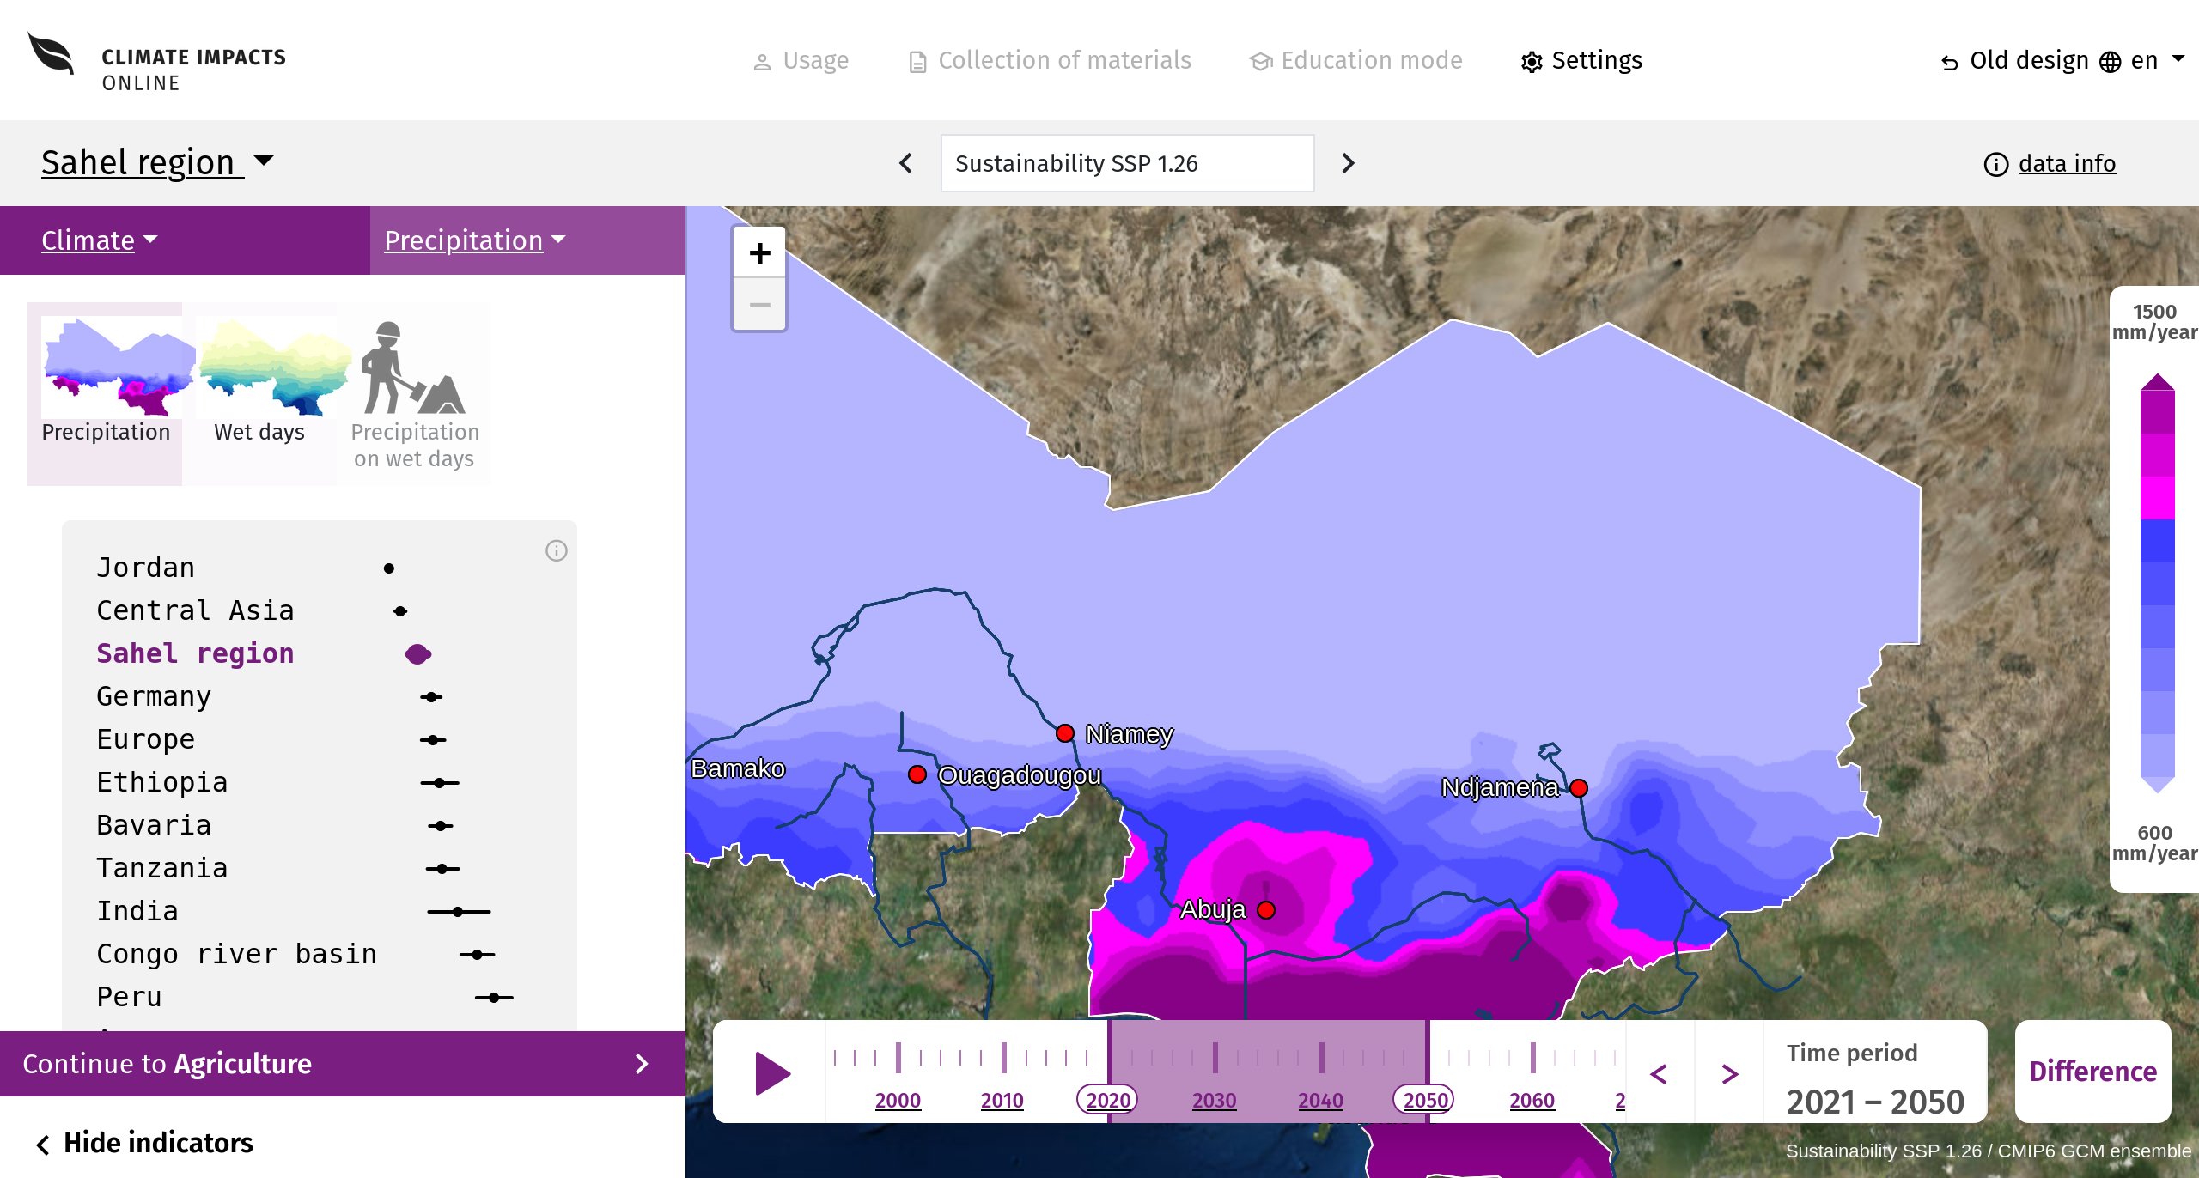Play the time period animation

[x=772, y=1073]
